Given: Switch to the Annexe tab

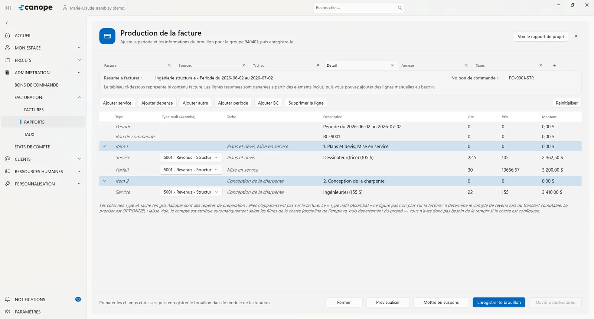Looking at the screenshot, I should click(x=408, y=66).
